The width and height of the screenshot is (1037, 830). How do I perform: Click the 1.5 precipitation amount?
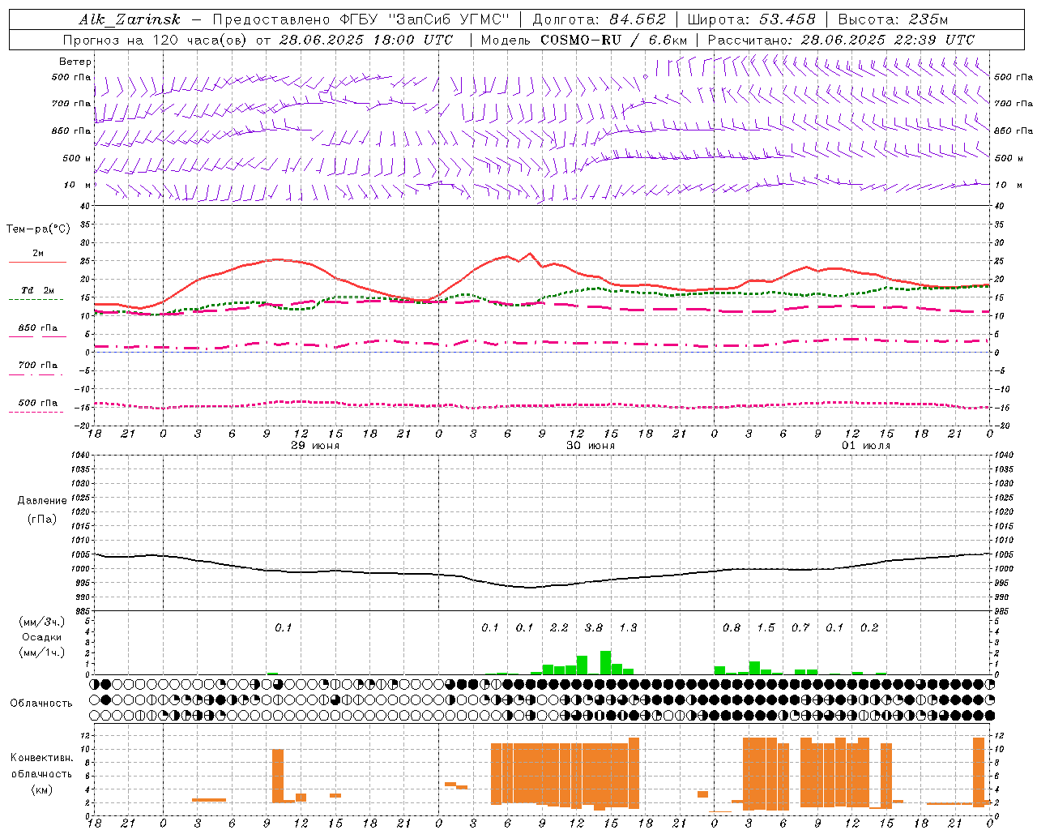tap(766, 627)
